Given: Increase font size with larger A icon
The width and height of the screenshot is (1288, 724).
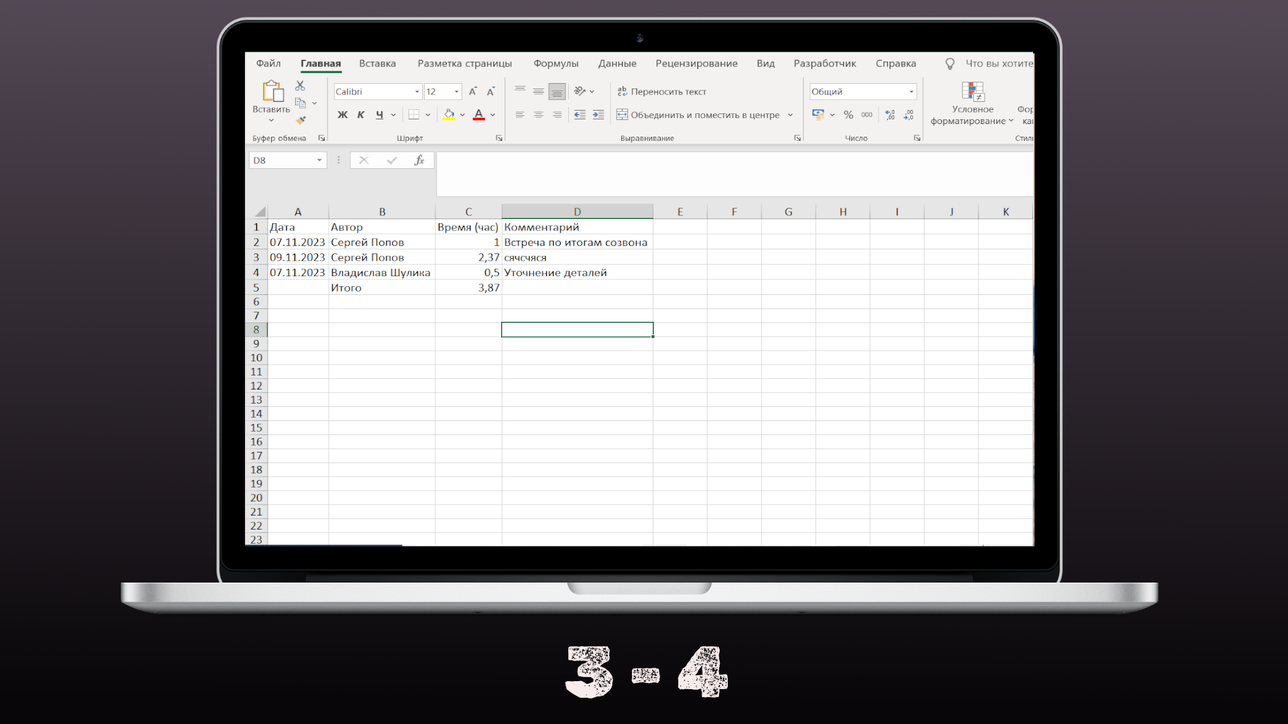Looking at the screenshot, I should tap(472, 92).
